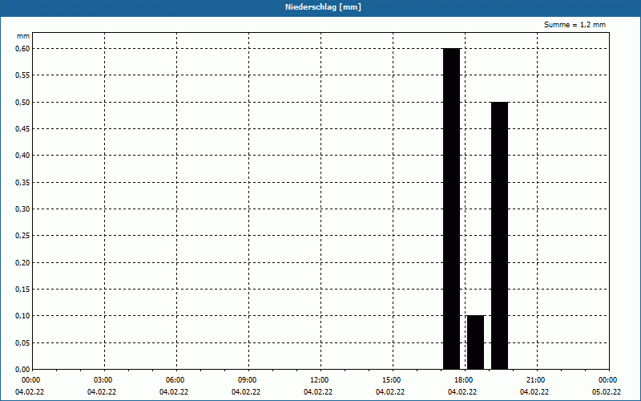Click the 0,35 y-axis value
Image resolution: width=641 pixels, height=401 pixels.
click(x=22, y=183)
